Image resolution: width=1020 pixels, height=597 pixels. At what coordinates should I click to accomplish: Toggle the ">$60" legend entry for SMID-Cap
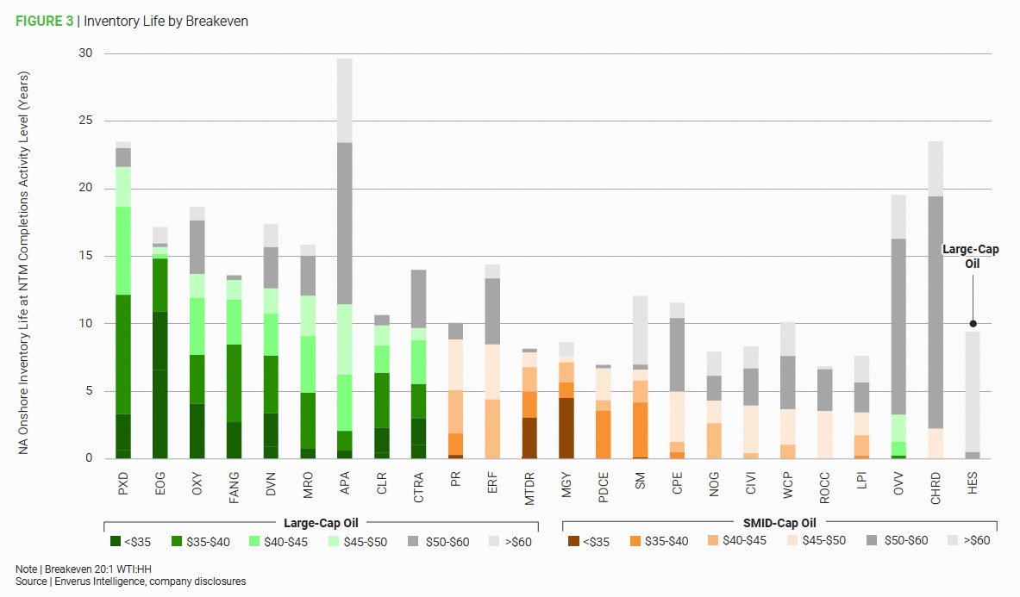(952, 540)
